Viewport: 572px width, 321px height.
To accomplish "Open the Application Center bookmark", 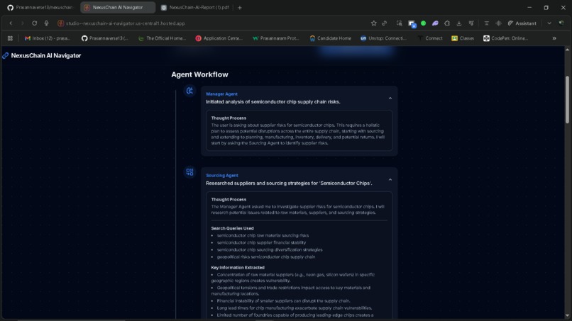I will (x=219, y=38).
